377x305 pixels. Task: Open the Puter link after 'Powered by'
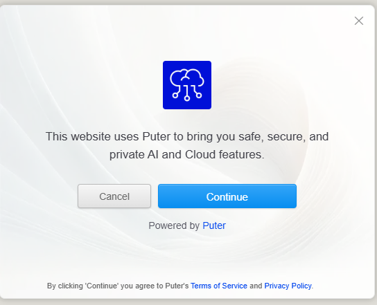214,225
